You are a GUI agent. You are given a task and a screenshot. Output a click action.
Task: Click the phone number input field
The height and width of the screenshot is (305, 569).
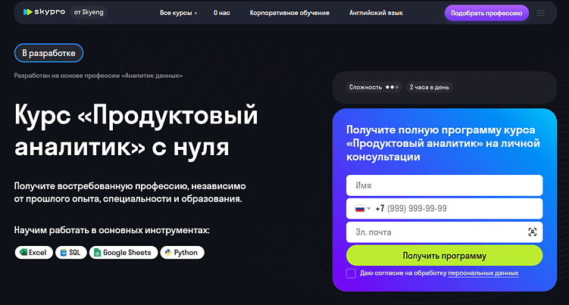click(x=444, y=209)
